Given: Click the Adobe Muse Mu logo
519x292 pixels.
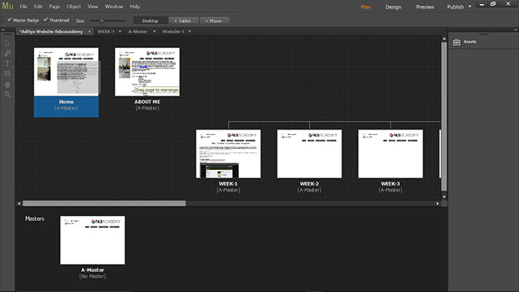Looking at the screenshot, I should pos(7,6).
